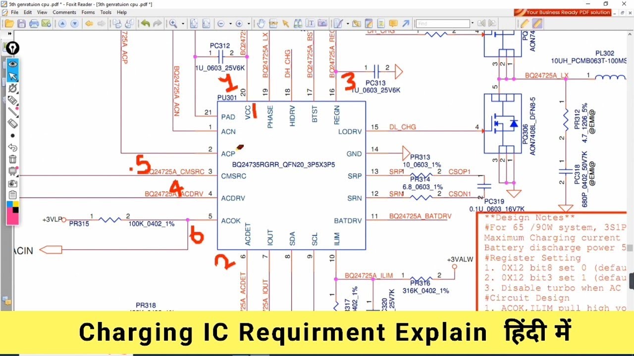Viewport: 634px width, 356px height.
Task: Open the whiteboard icon in overlay
Action: [x=12, y=171]
